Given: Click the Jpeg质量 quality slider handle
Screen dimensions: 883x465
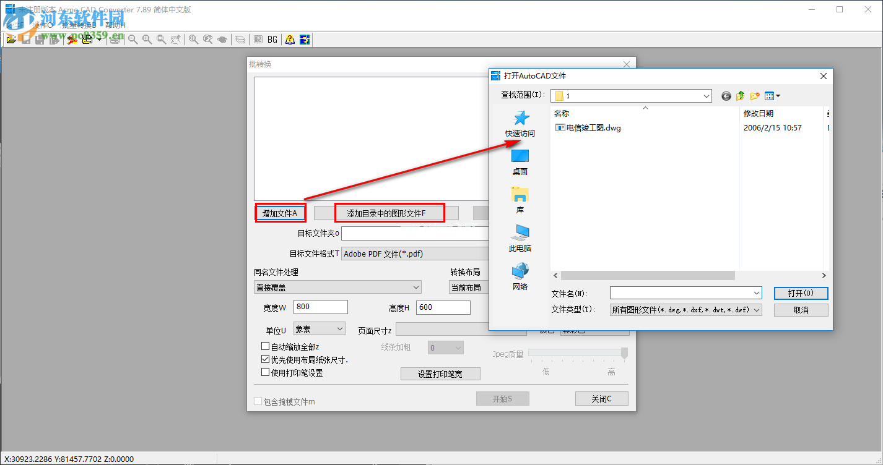Looking at the screenshot, I should pos(624,353).
